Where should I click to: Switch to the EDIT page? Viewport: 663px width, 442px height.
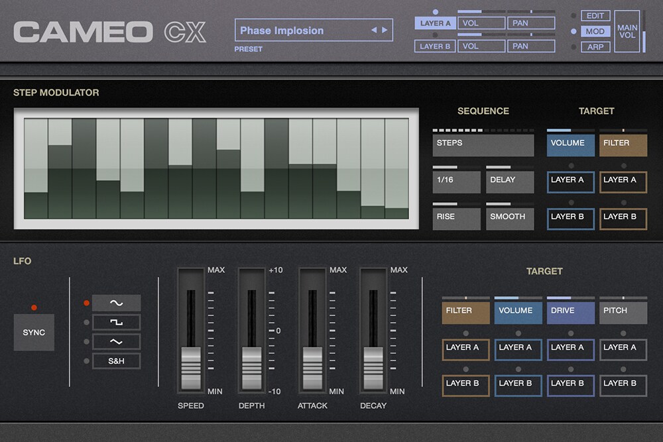pyautogui.click(x=595, y=16)
